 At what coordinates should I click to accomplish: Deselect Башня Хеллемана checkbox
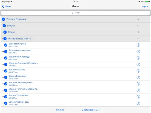(6, 97)
